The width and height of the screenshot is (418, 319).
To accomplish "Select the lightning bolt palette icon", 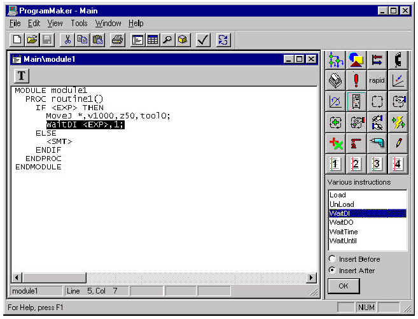I will [x=398, y=122].
